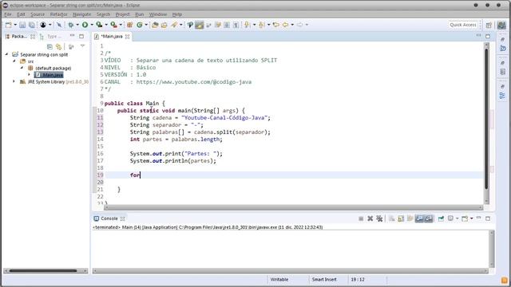
Task: Click inside the Quick Access field
Action: point(463,25)
